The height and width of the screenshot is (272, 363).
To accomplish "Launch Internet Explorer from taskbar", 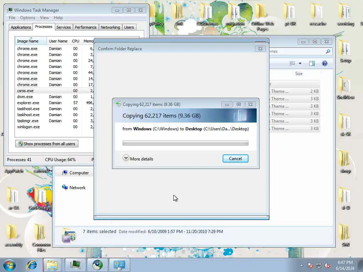I will click(x=32, y=265).
